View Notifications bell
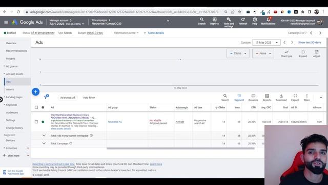The width and height of the screenshot is (328, 185). point(268,21)
